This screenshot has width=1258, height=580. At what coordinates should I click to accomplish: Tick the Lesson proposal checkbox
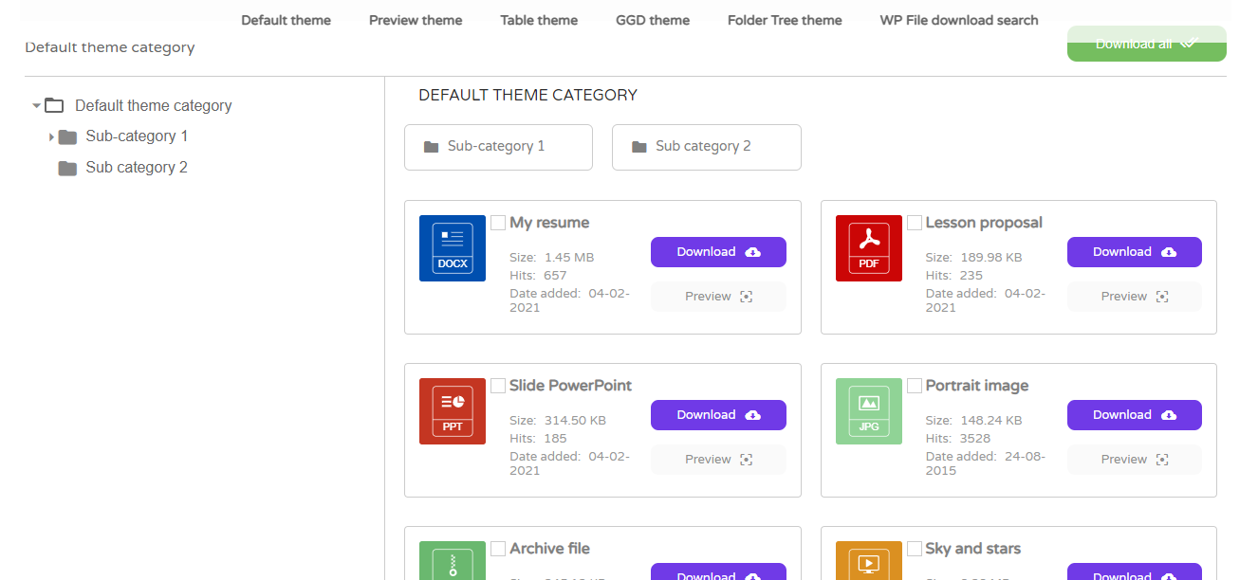(x=915, y=223)
